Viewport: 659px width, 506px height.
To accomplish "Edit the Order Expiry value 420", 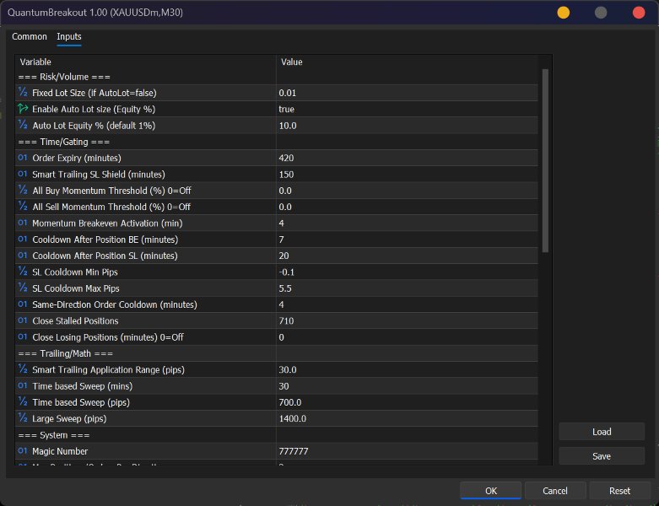I will pos(407,158).
